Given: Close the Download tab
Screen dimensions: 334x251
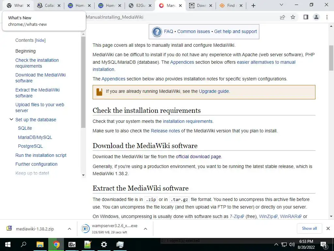Looking at the screenshot, I should (211, 6).
